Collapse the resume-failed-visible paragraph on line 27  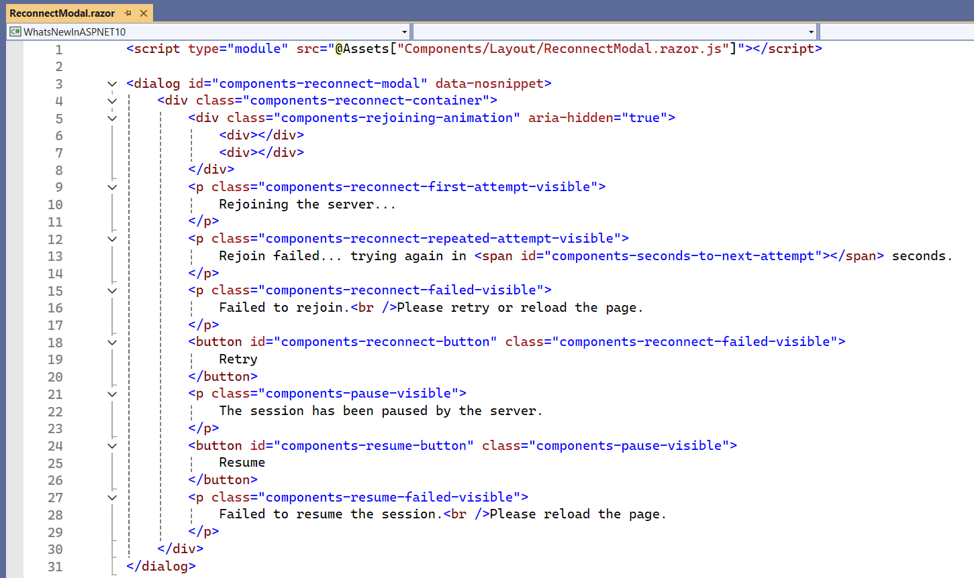(112, 497)
